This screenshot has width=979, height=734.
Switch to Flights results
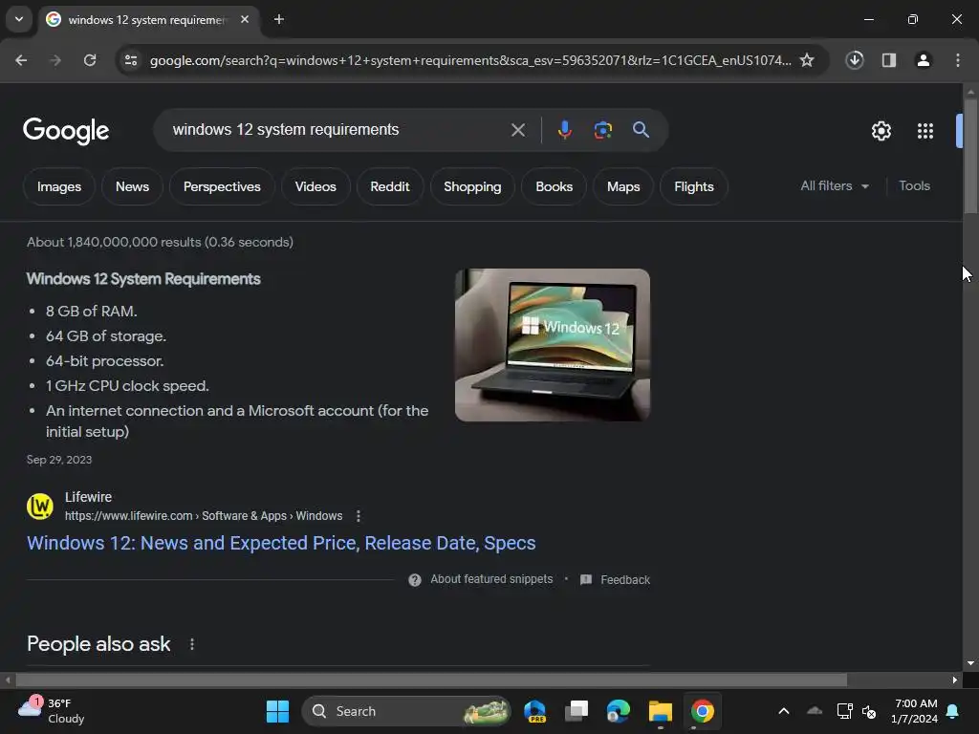tap(694, 186)
